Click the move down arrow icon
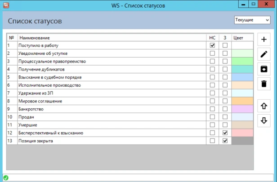Screen dimensions: 277x182 point(264,120)
